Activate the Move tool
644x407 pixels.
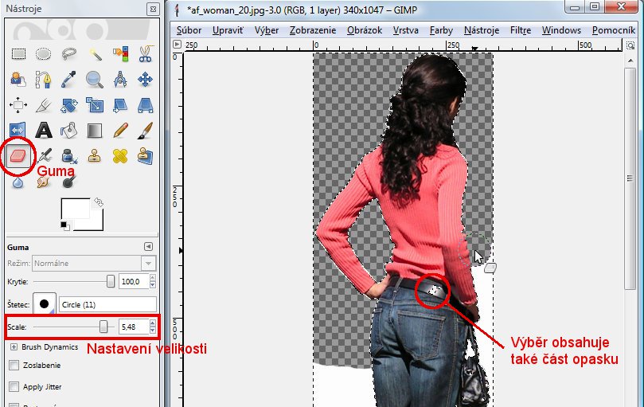145,80
